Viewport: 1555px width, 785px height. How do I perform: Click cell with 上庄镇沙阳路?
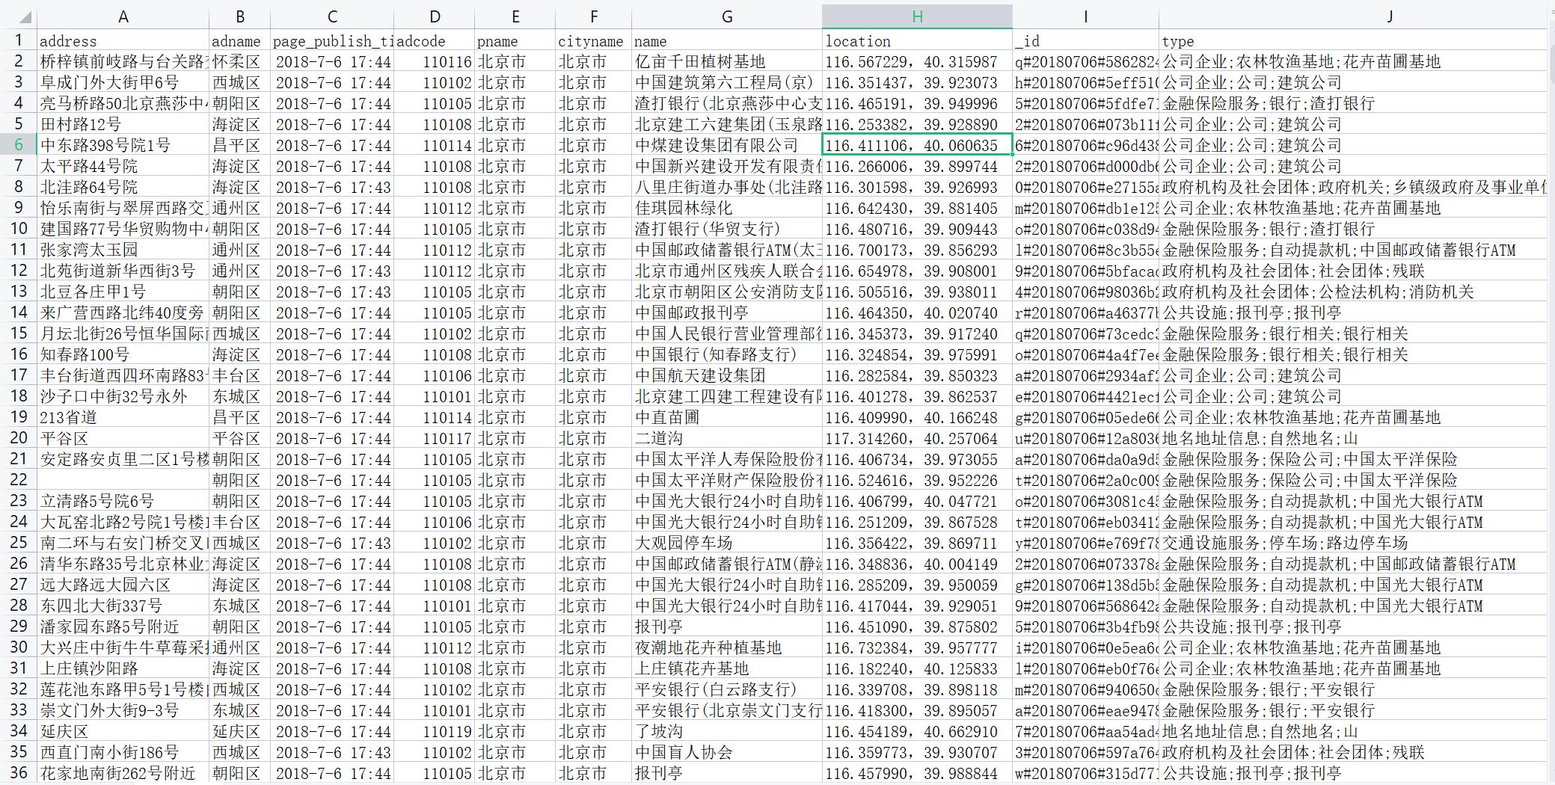pos(123,668)
